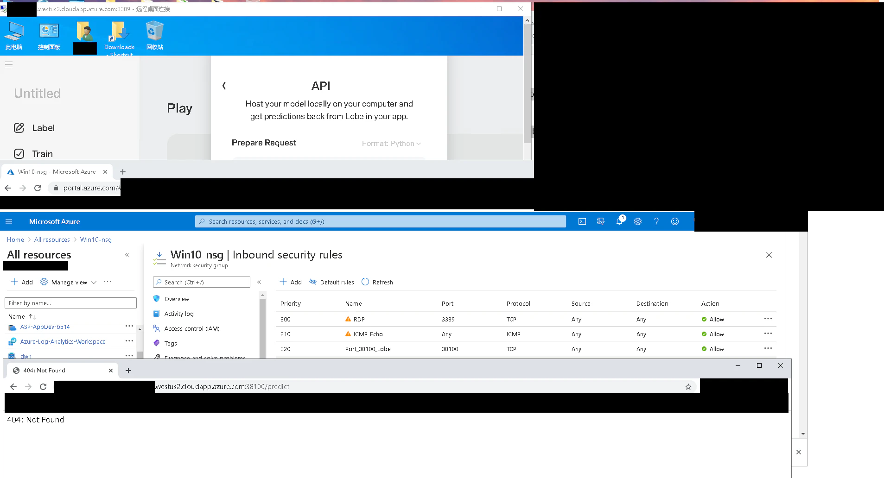Image resolution: width=884 pixels, height=478 pixels.
Task: Select the Label tab in Lobe
Action: (x=34, y=128)
